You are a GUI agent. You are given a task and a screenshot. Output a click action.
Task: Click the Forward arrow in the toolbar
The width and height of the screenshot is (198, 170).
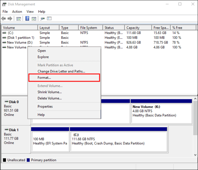point(10,19)
